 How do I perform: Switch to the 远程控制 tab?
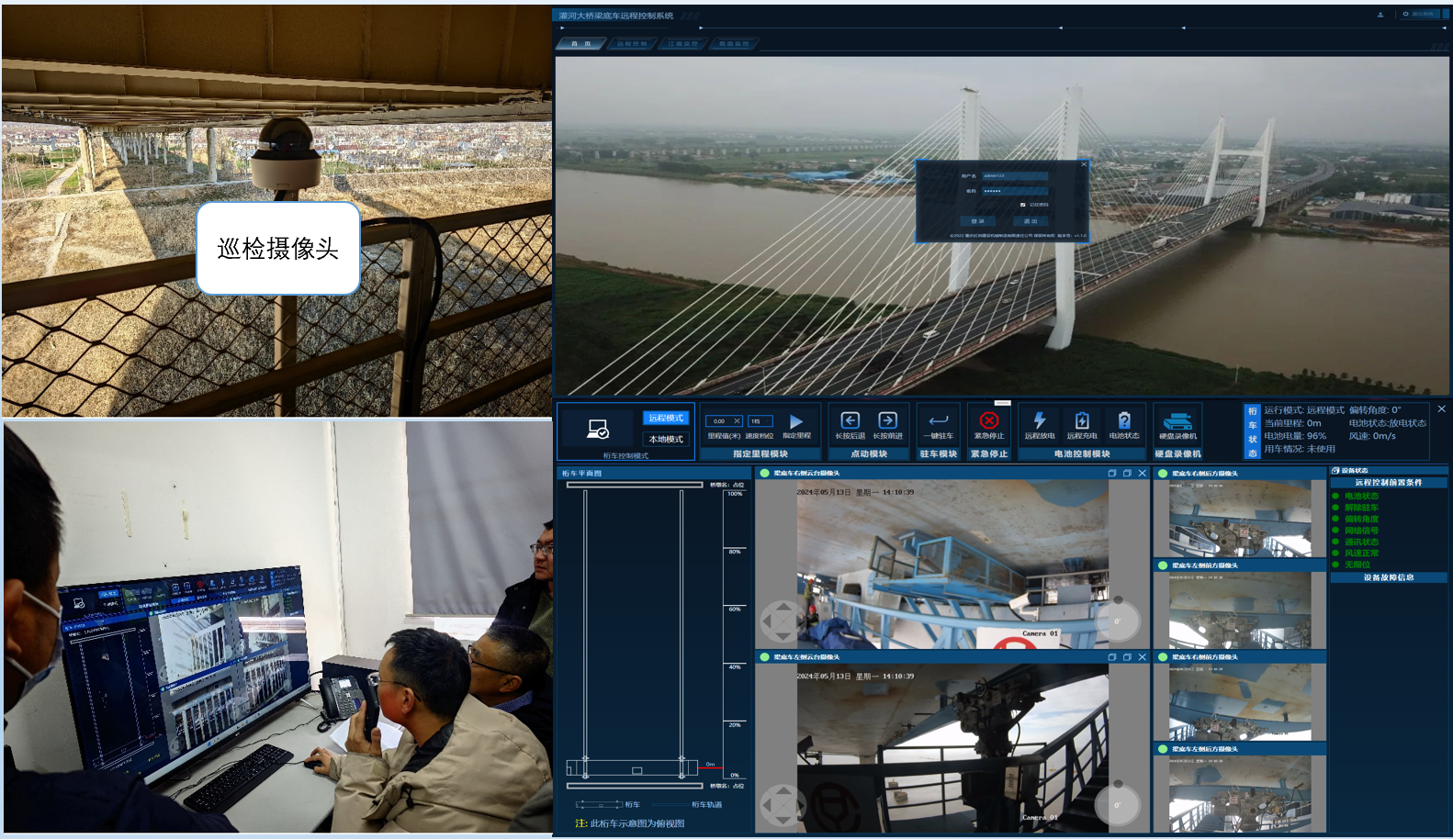pos(632,44)
